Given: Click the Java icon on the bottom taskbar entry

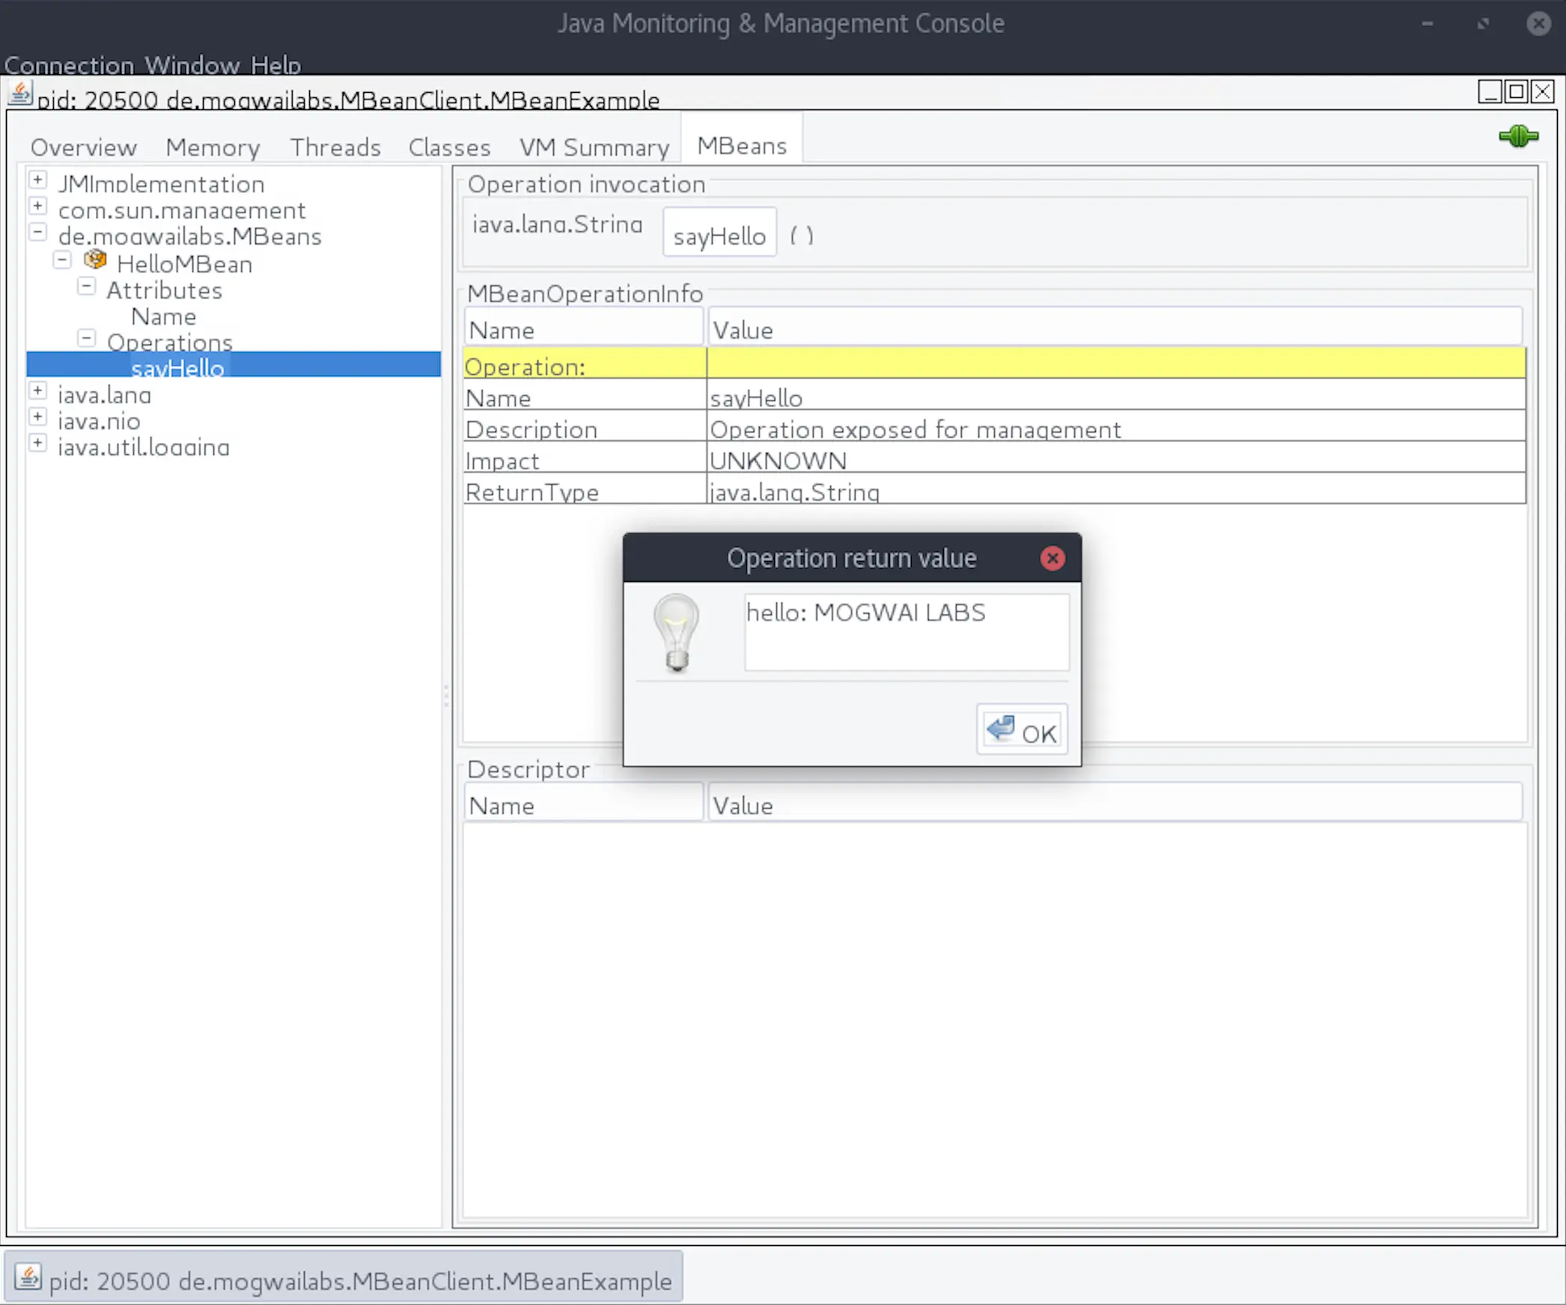Looking at the screenshot, I should click(x=28, y=1277).
